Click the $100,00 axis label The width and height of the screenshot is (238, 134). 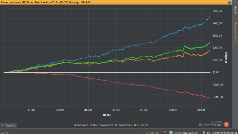[217, 60]
